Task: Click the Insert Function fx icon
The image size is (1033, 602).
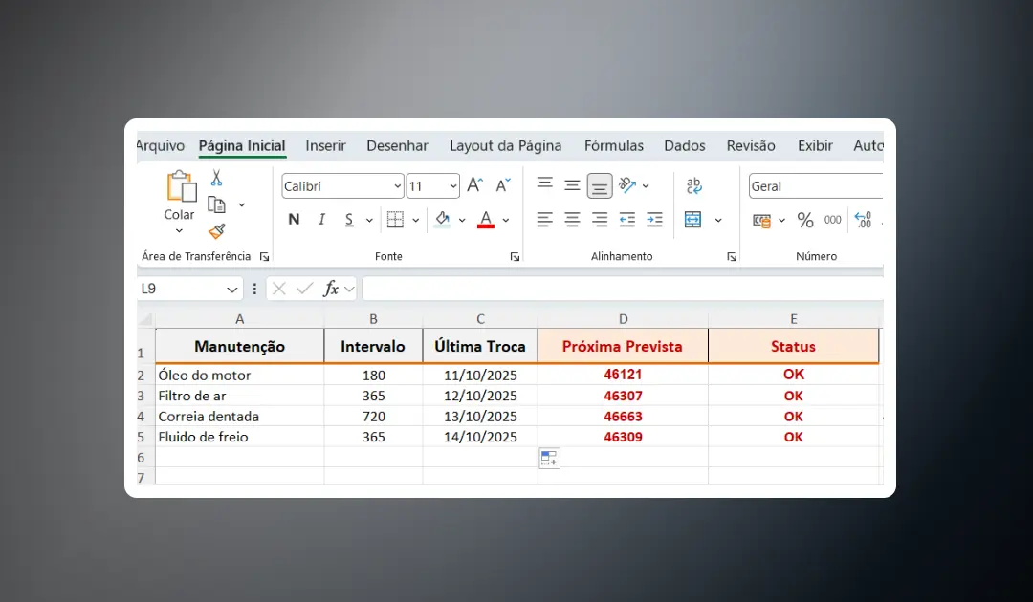Action: tap(331, 289)
